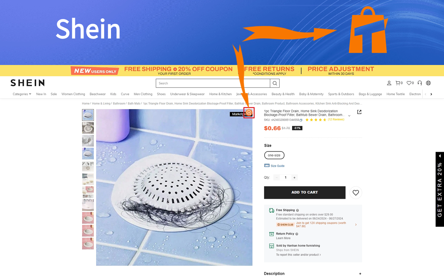Click the share icon beside product title
Screen dimensions: 444x278
pyautogui.click(x=359, y=112)
